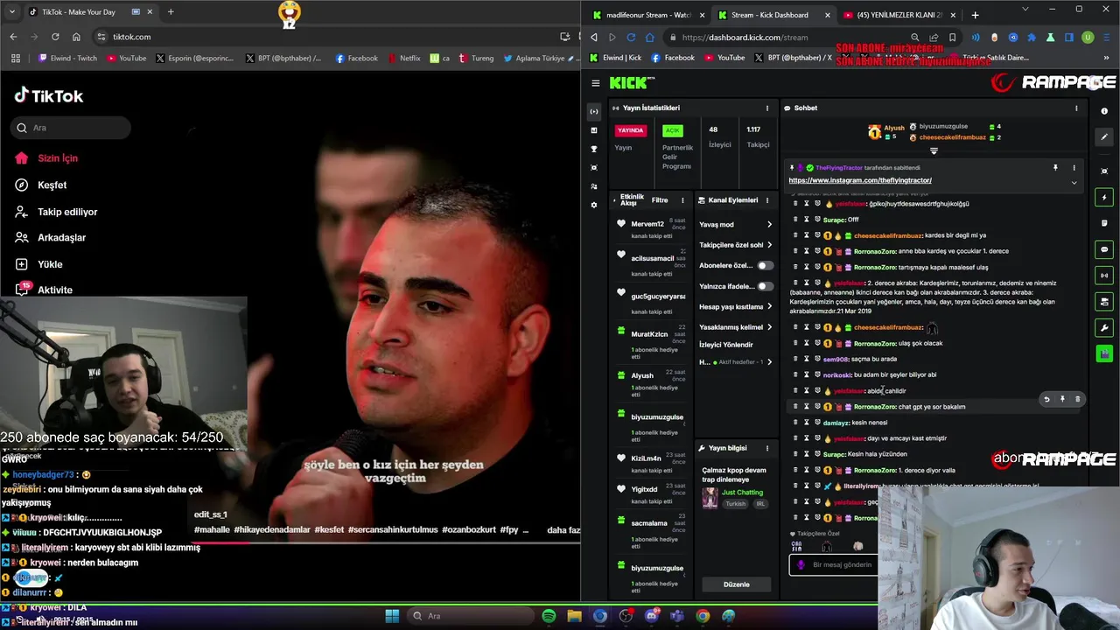Launch Google Chrome from the taskbar
This screenshot has height=630, width=1120.
coord(703,616)
